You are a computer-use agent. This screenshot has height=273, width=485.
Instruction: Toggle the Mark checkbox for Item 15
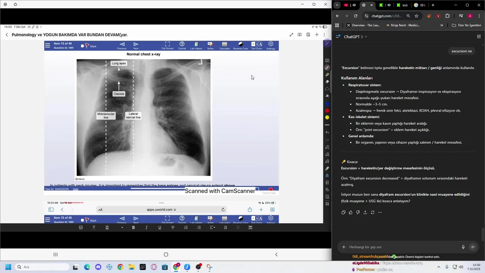point(82,46)
